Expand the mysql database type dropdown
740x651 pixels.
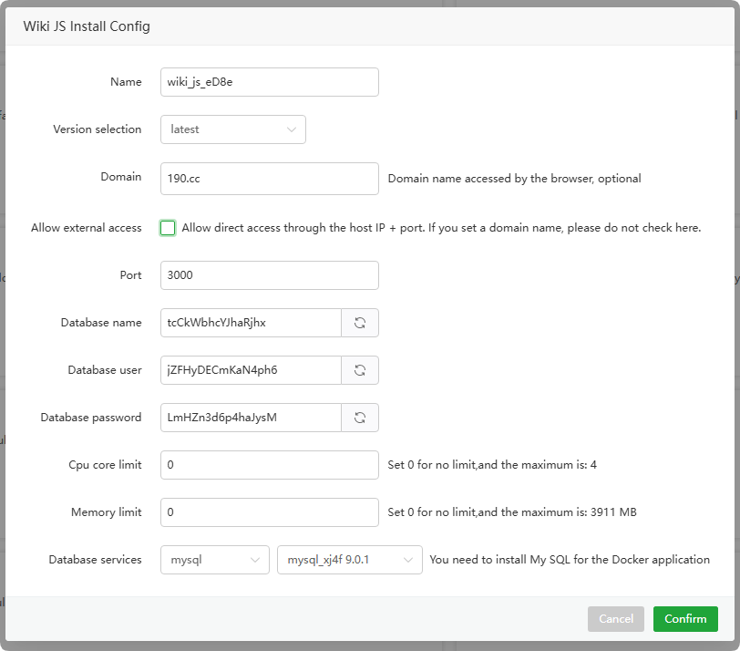tap(214, 560)
